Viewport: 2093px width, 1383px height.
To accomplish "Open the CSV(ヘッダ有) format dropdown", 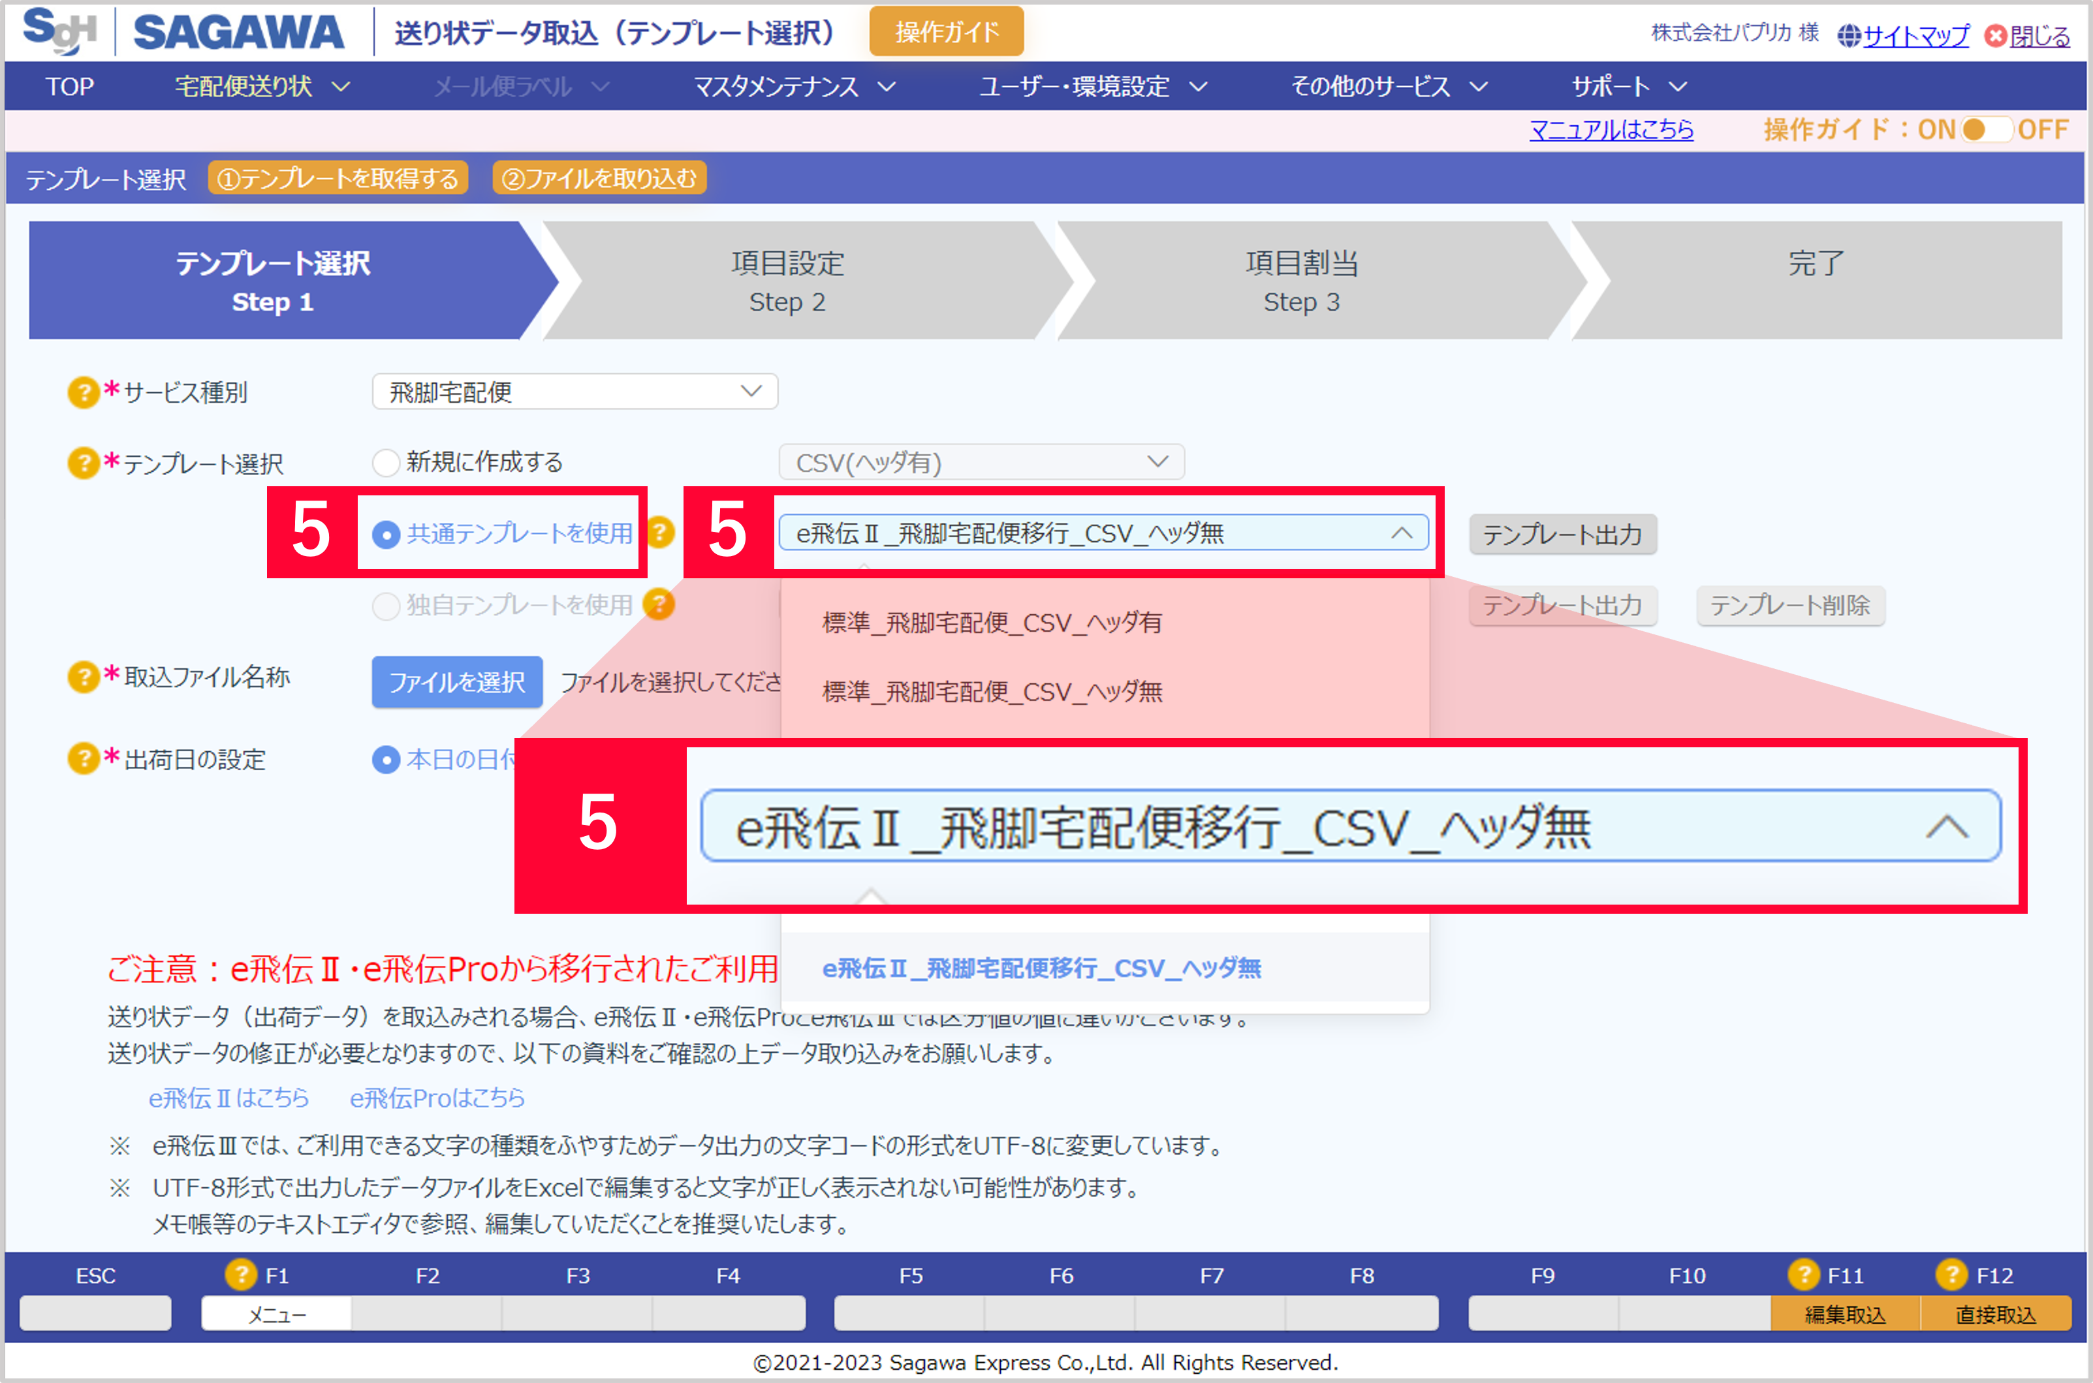I will click(x=981, y=462).
